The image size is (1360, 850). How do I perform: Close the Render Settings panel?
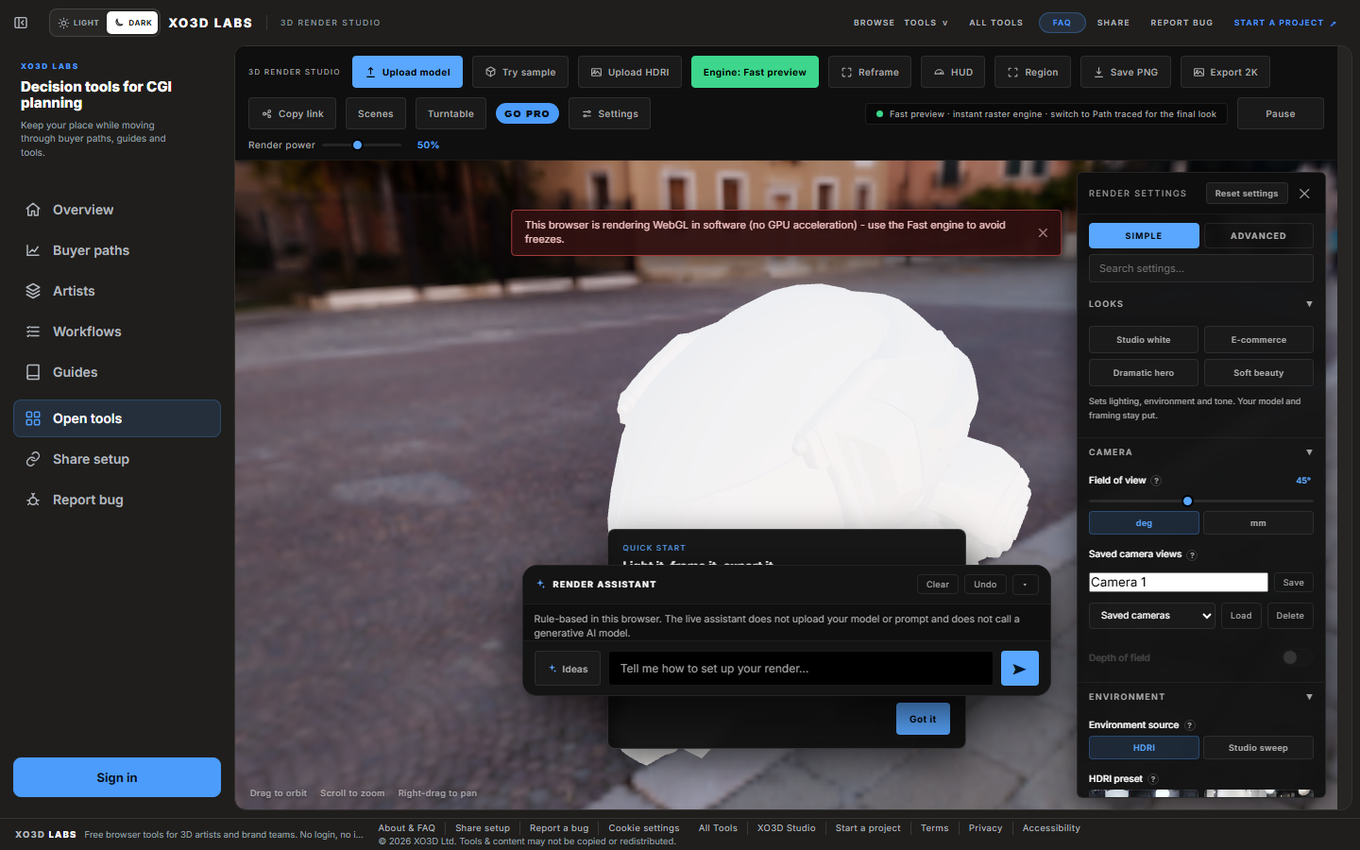[x=1304, y=194]
